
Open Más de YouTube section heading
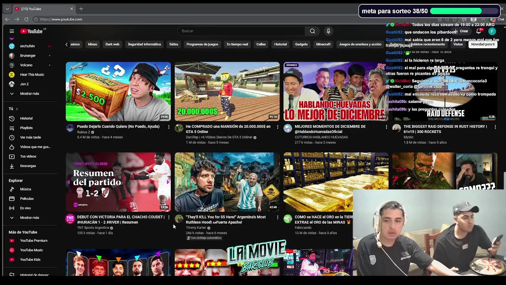pos(23,232)
